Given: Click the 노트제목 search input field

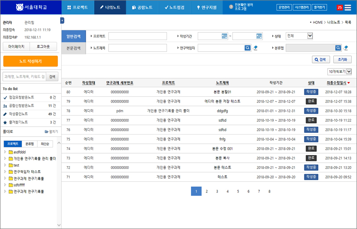Looking at the screenshot, I should (x=137, y=48).
